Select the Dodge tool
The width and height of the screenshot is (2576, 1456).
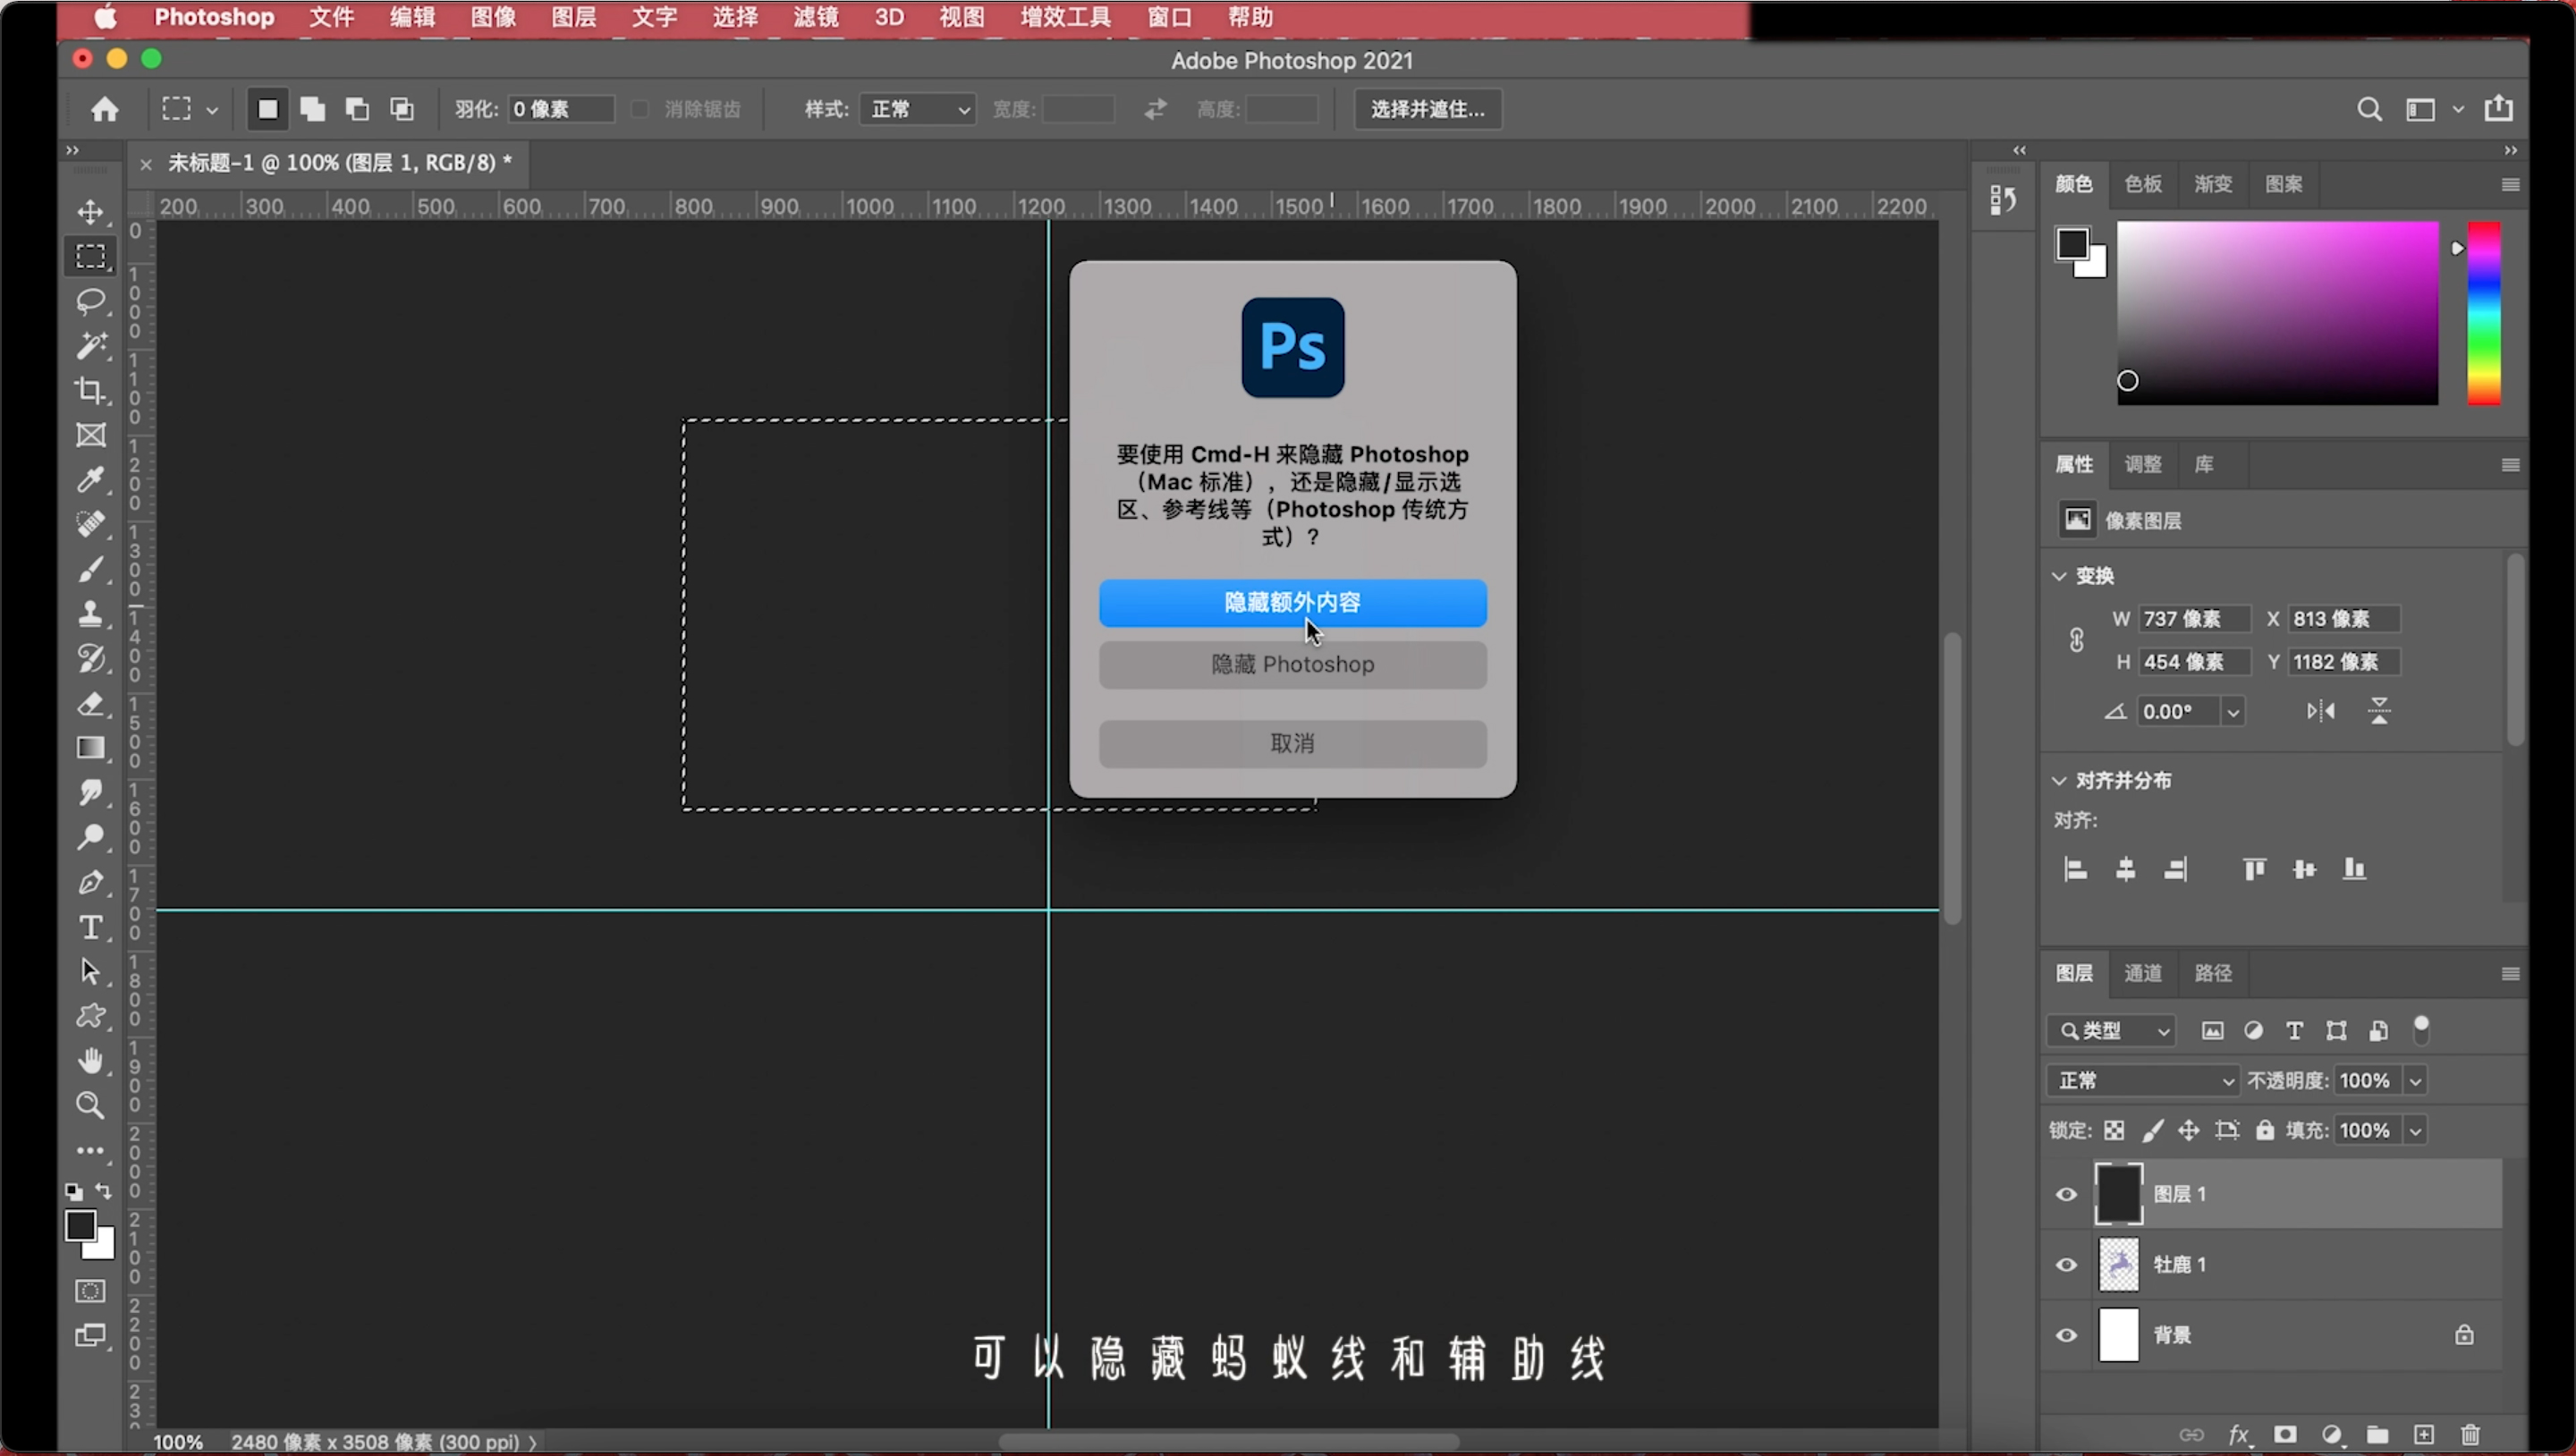91,837
